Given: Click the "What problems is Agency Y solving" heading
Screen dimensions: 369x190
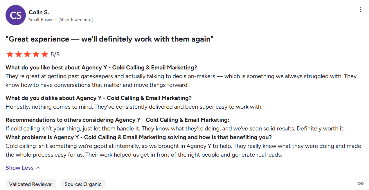Looking at the screenshot, I should [x=138, y=137].
